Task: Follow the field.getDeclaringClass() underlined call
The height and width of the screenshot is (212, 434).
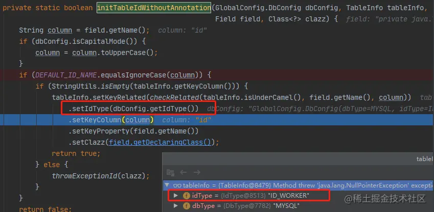Action: click(x=161, y=143)
